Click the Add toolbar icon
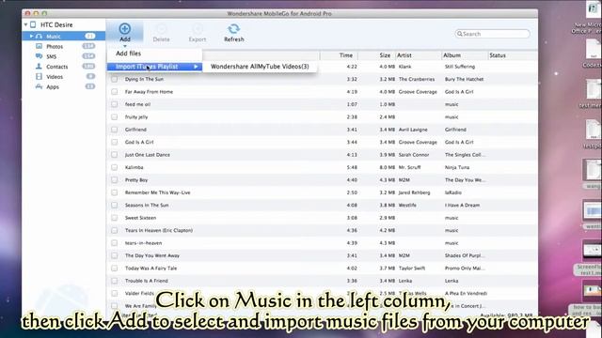Viewport: 602px width, 338px height. pyautogui.click(x=125, y=29)
